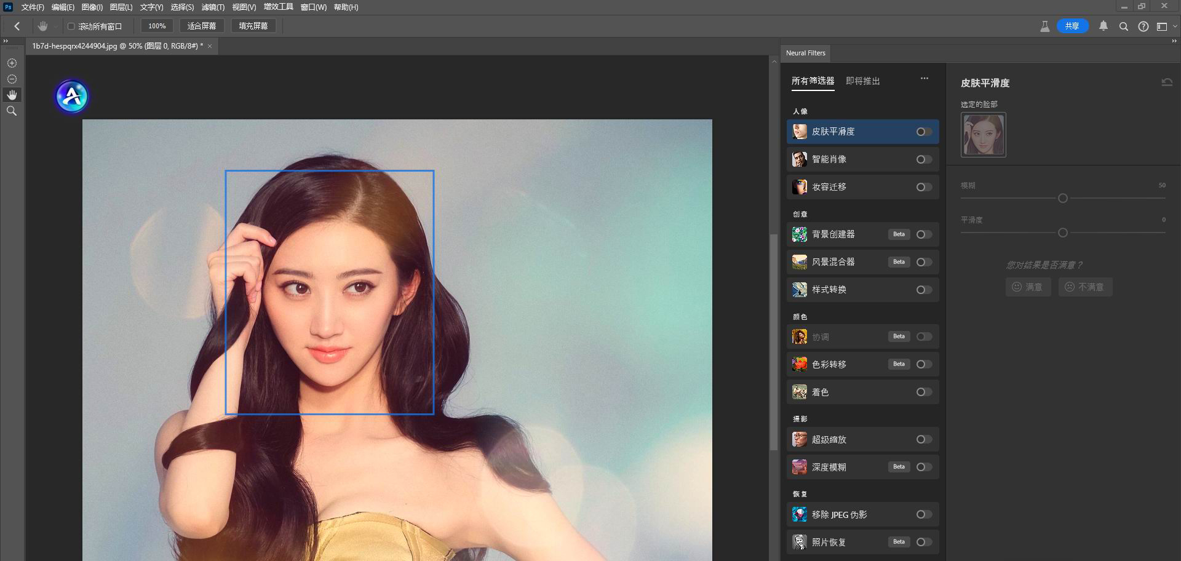
Task: Click the 共享 share button
Action: tap(1072, 26)
